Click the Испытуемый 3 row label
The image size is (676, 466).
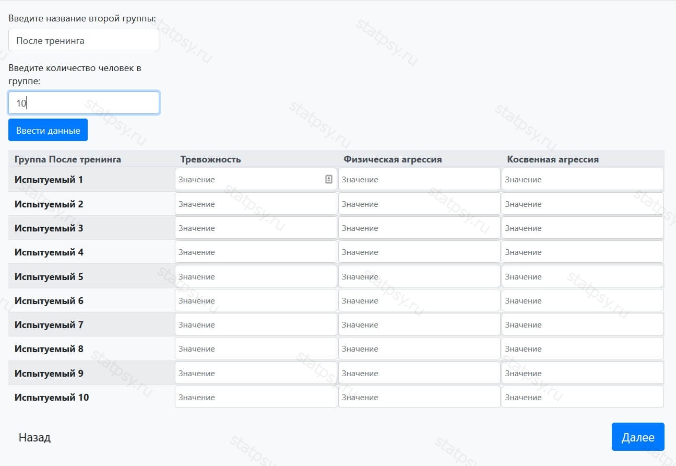[49, 228]
